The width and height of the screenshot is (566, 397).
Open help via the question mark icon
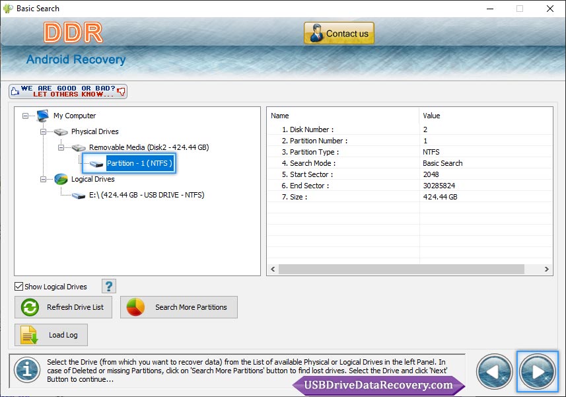tap(109, 286)
